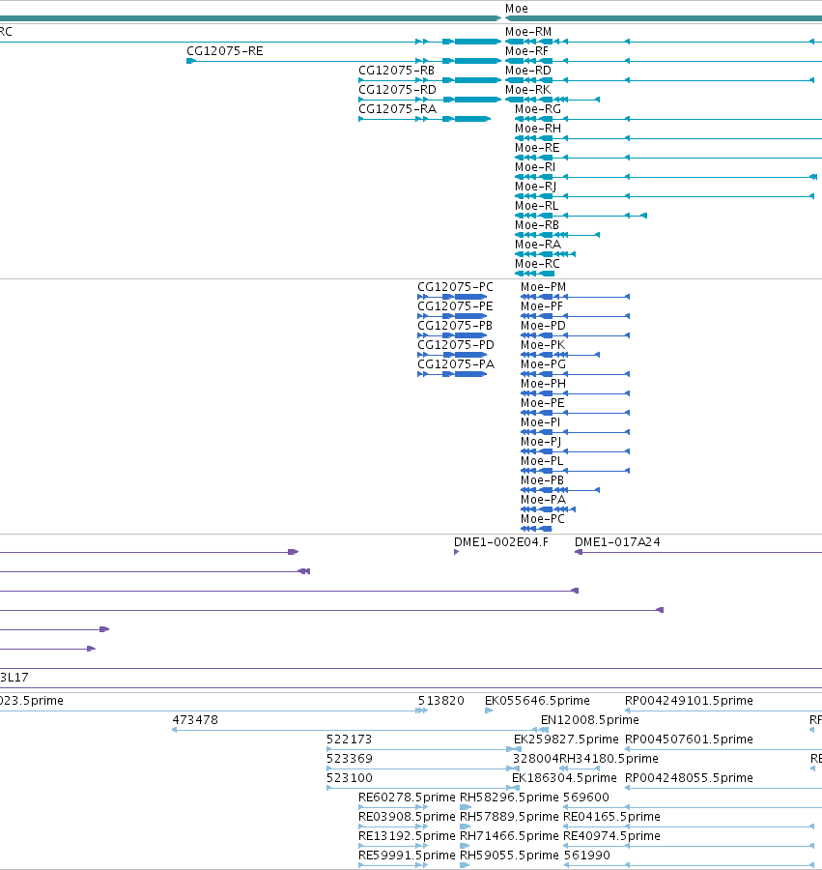Select the Moe-RM transcript label
Viewport: 822px width, 870px height.
pyautogui.click(x=528, y=32)
